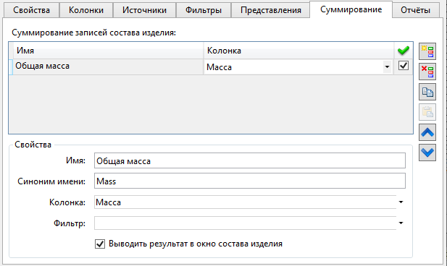Screen dimensions: 447x266
Task: Click the green checkmark column header
Action: pyautogui.click(x=403, y=51)
